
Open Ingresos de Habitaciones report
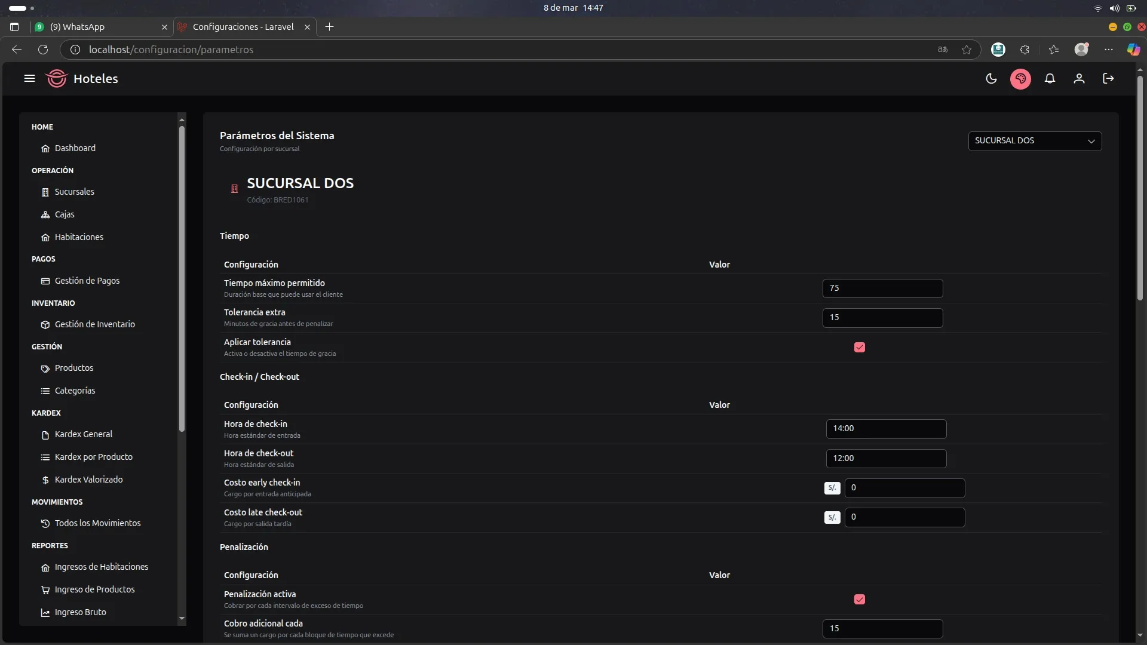pos(101,567)
